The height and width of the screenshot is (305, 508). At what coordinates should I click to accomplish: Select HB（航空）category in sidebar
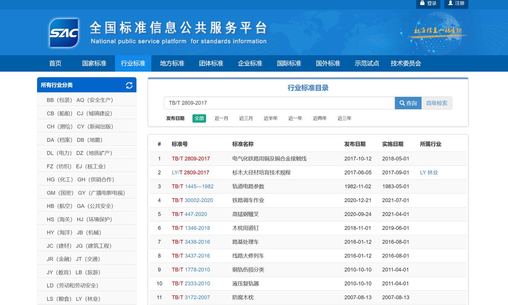(x=59, y=206)
